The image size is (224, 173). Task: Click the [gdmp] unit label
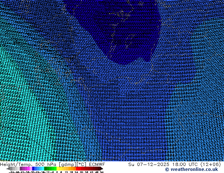point(68,165)
